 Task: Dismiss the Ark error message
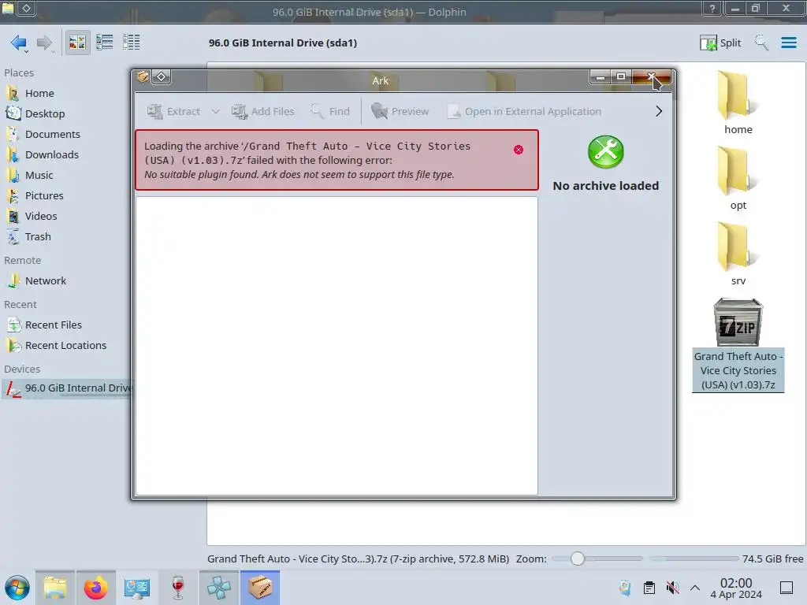coord(519,150)
